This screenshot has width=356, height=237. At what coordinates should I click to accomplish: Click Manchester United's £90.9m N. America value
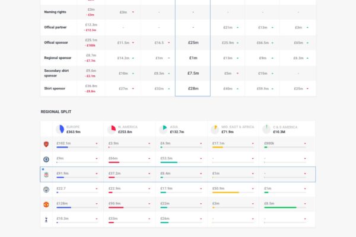pyautogui.click(x=115, y=203)
